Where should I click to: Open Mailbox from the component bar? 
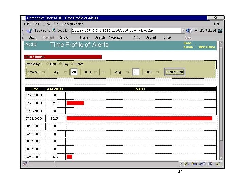pos(194,164)
